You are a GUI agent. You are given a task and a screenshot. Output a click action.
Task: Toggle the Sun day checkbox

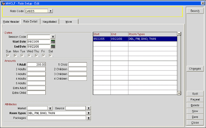(8, 56)
